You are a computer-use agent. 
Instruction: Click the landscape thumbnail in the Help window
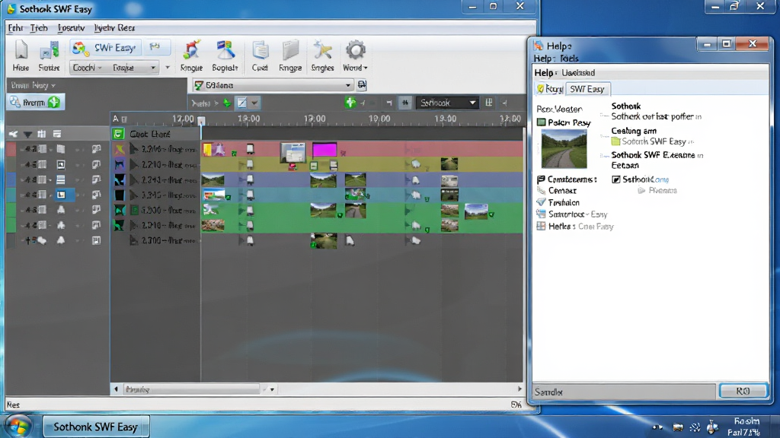click(x=564, y=148)
